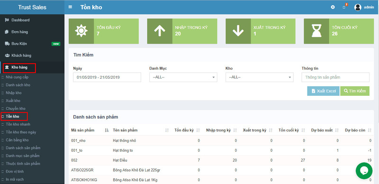Focus the Thông tin sản phẩm field
This screenshot has width=379, height=184.
[335, 77]
